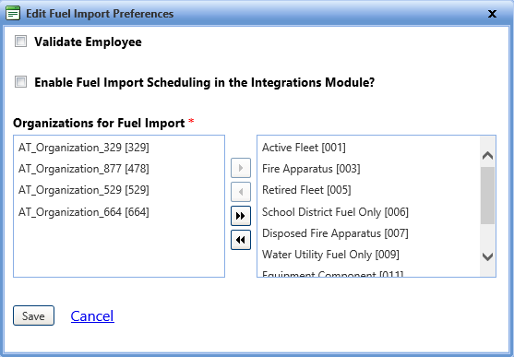The image size is (514, 357).
Task: Save the fuel import preferences
Action: pyautogui.click(x=33, y=315)
